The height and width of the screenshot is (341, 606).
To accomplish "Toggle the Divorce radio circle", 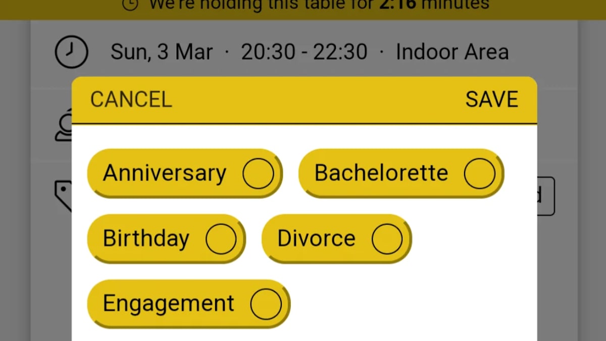I will [x=387, y=239].
